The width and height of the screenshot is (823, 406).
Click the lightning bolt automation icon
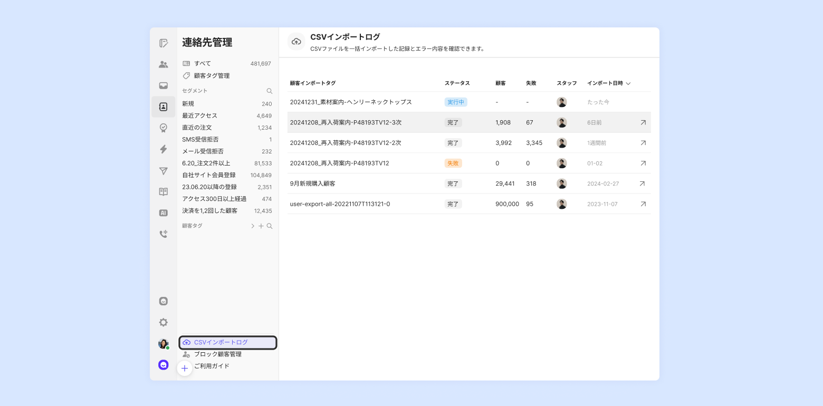click(164, 149)
